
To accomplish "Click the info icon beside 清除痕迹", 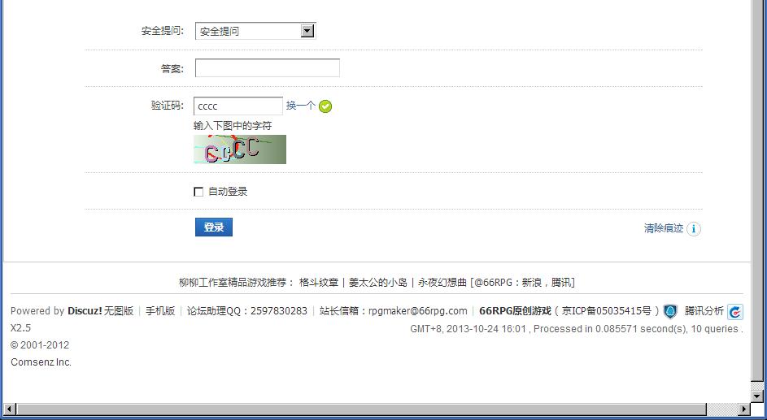I will (694, 228).
